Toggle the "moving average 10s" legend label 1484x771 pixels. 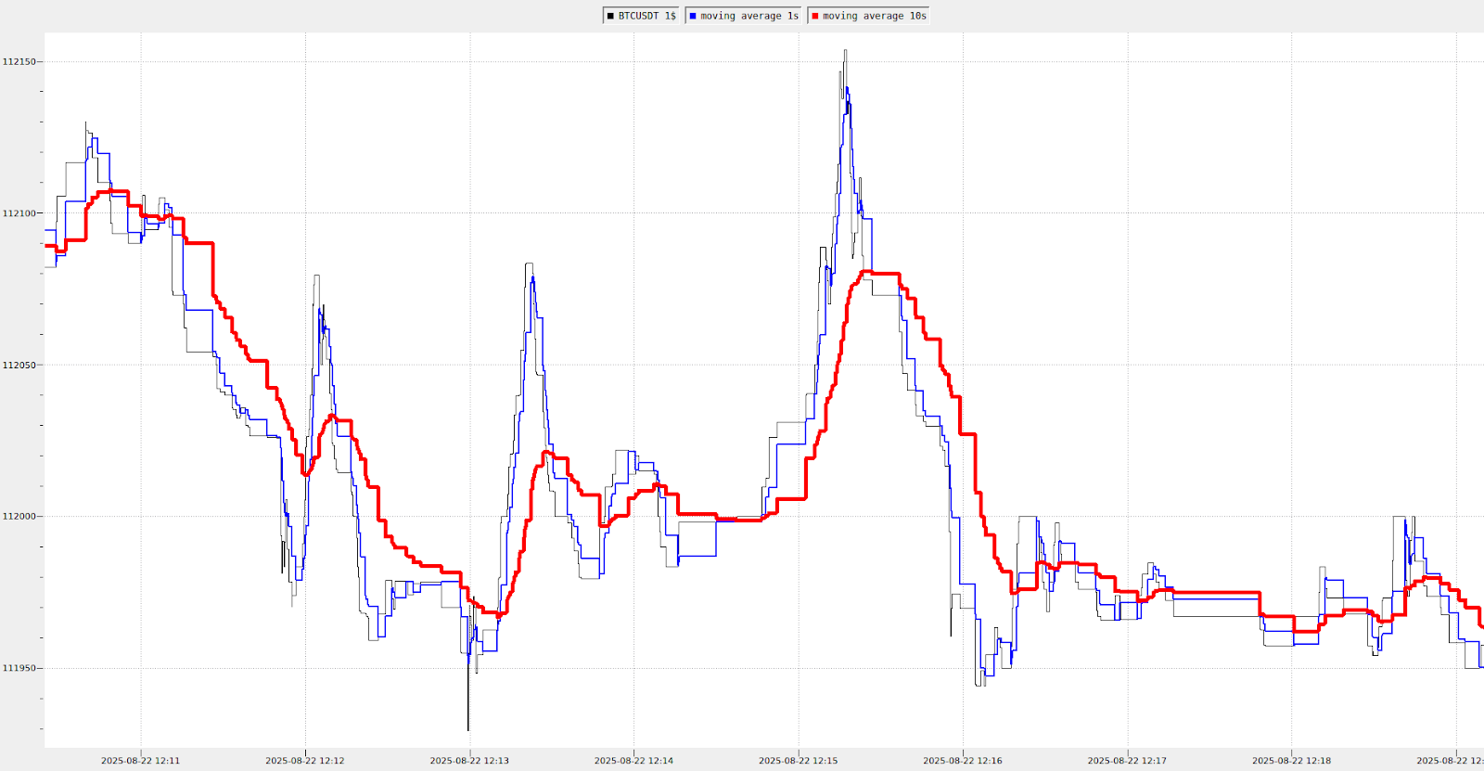pos(874,16)
